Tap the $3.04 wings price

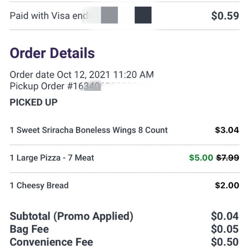(227, 130)
